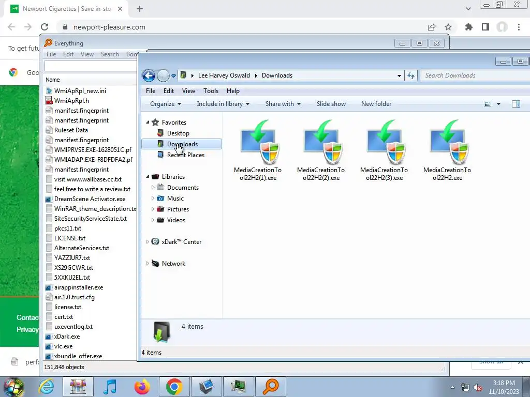530x397 pixels.
Task: Expand the Documents library
Action: [153, 187]
